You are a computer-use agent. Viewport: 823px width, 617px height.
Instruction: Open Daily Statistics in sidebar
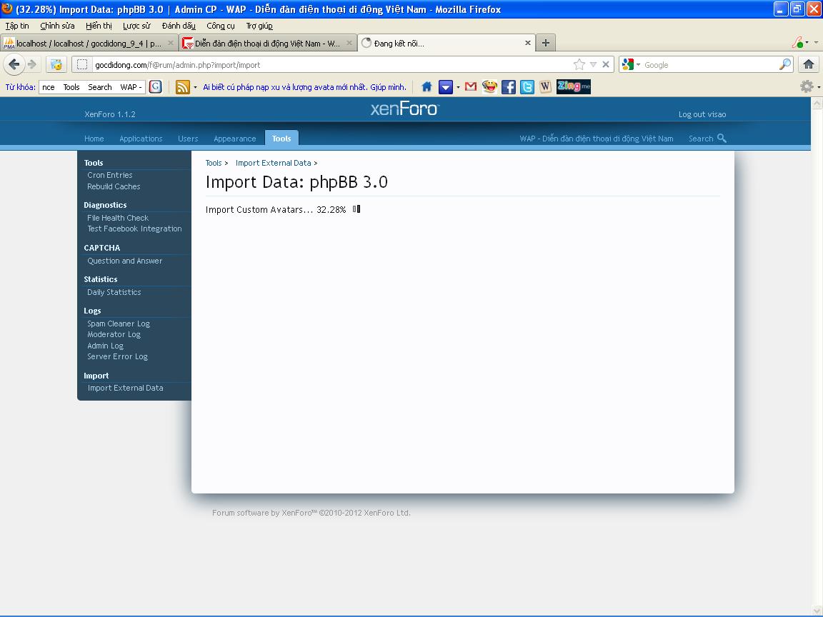[x=114, y=292]
